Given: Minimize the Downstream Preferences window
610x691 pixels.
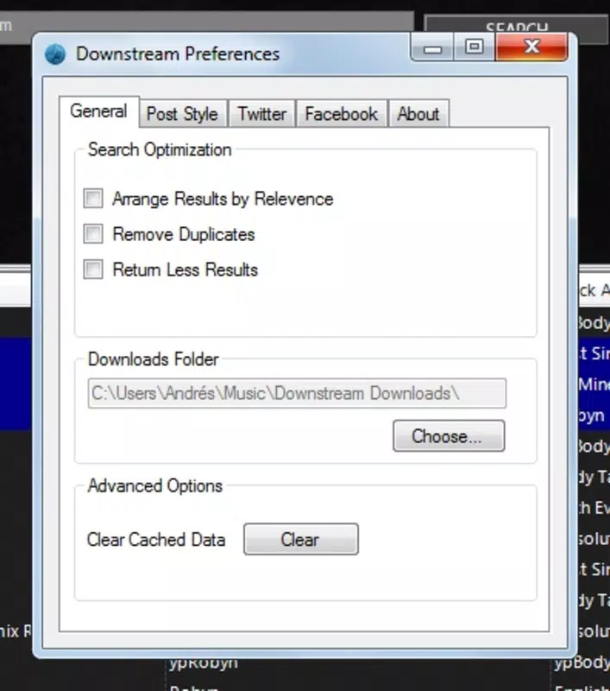Looking at the screenshot, I should [432, 48].
